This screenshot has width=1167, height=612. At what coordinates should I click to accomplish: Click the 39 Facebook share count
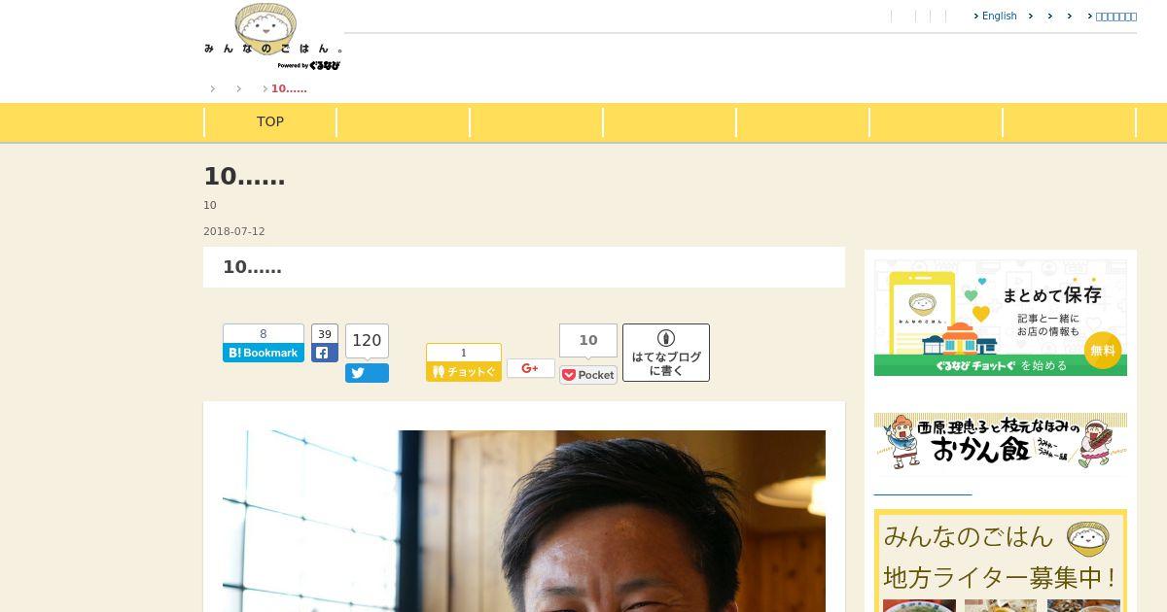pyautogui.click(x=325, y=334)
